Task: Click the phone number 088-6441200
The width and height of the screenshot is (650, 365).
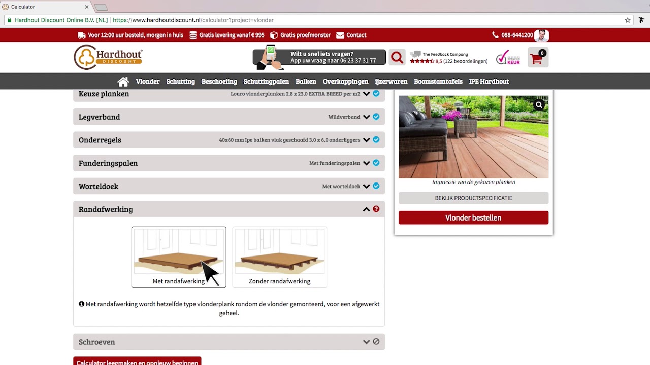Action: [x=517, y=35]
